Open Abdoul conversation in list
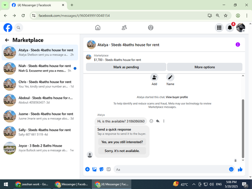The height and width of the screenshot is (189, 252). [40, 100]
